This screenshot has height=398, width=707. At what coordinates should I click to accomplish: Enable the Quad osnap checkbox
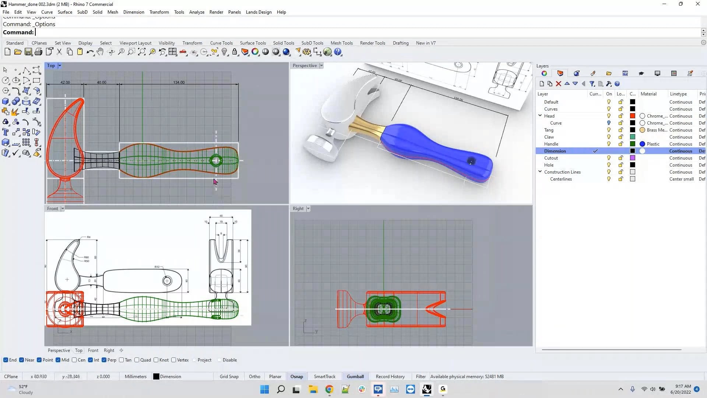click(x=137, y=360)
